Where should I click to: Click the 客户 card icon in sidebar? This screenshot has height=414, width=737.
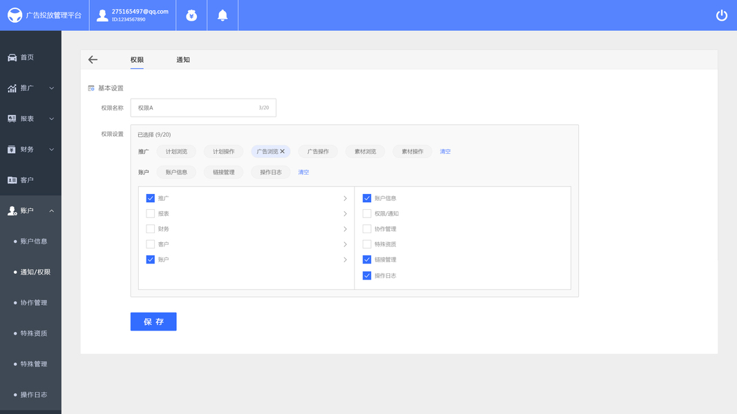(x=12, y=180)
